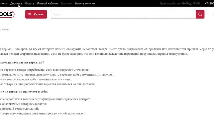Go to Личный кабинет
This screenshot has width=214, height=120.
47,4
